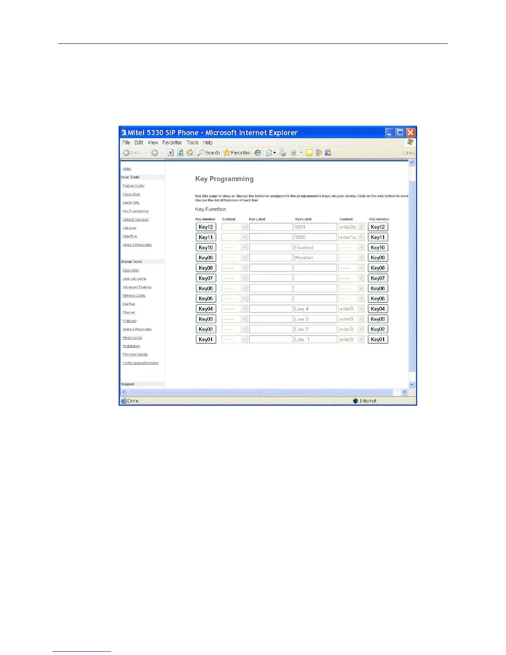Open the Caller ID Services link
The height and width of the screenshot is (655, 506).
[x=136, y=220]
